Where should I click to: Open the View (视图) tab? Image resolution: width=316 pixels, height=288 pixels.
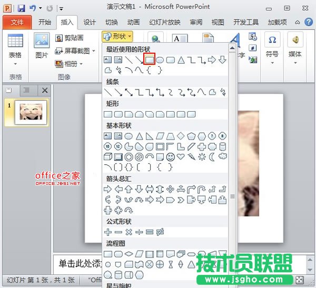[218, 22]
